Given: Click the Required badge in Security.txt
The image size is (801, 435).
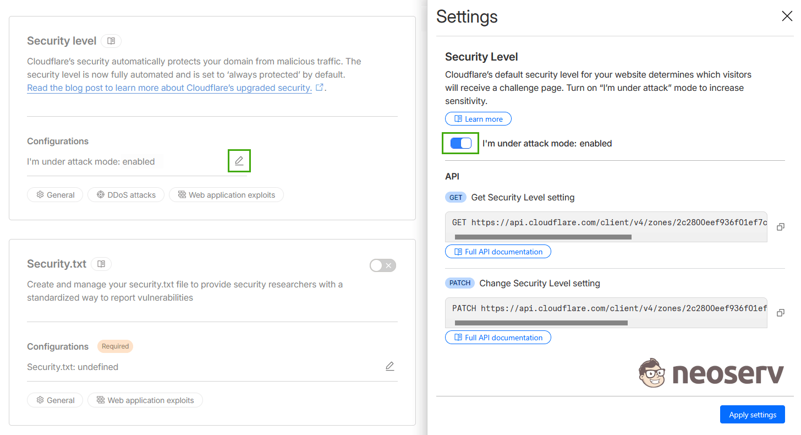Looking at the screenshot, I should (x=116, y=346).
